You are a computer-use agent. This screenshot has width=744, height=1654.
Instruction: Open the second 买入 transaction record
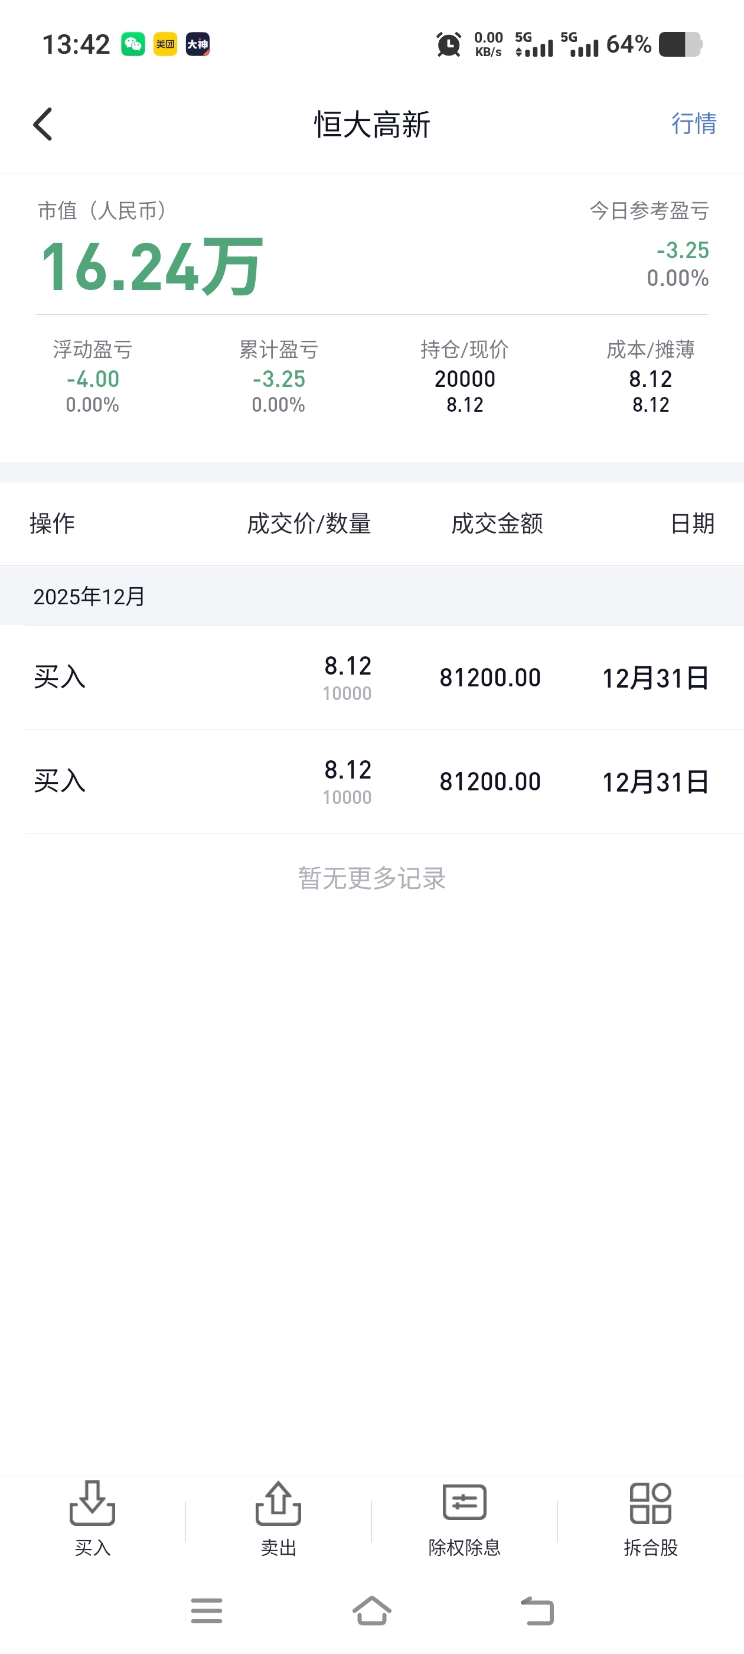[x=371, y=782]
